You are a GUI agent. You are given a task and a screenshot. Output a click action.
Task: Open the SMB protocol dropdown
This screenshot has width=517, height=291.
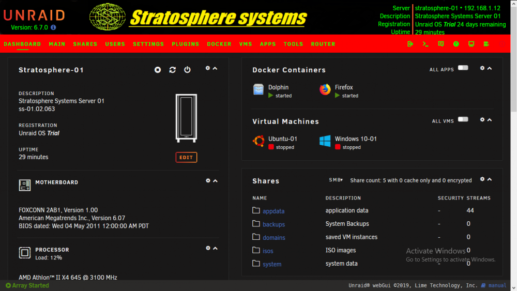coord(336,180)
